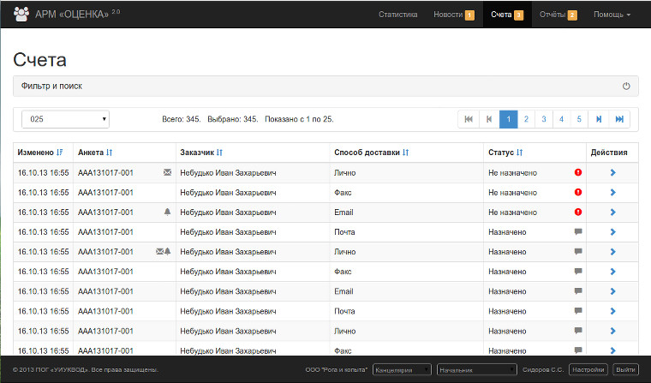Open action arrow for Лично, Не назначено row
This screenshot has height=383, width=651.
(612, 172)
